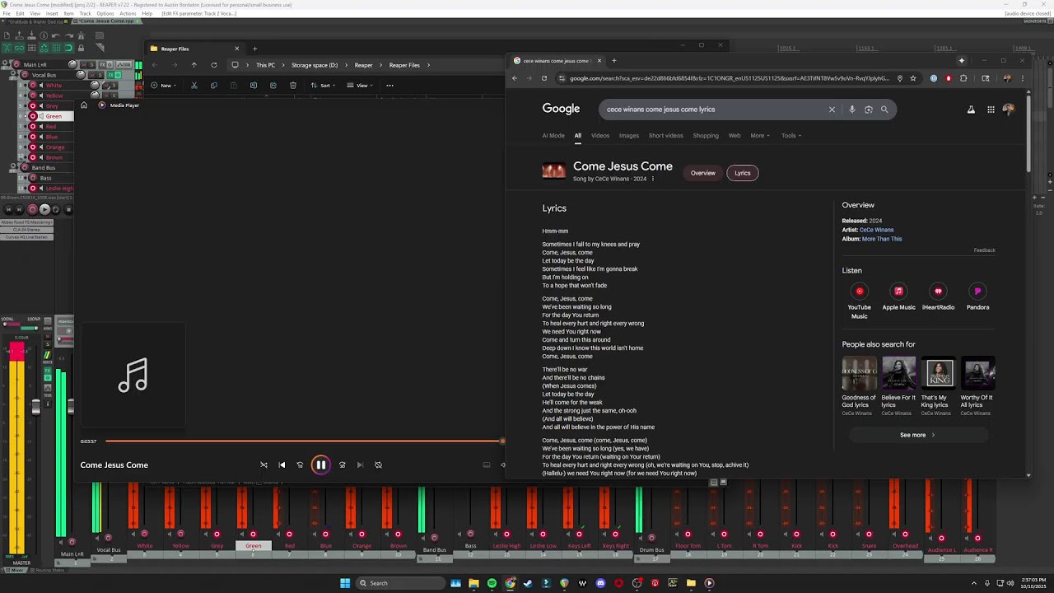Screen dimensions: 1054x593
Task: Toggle repeat in Media Player
Action: pos(378,465)
